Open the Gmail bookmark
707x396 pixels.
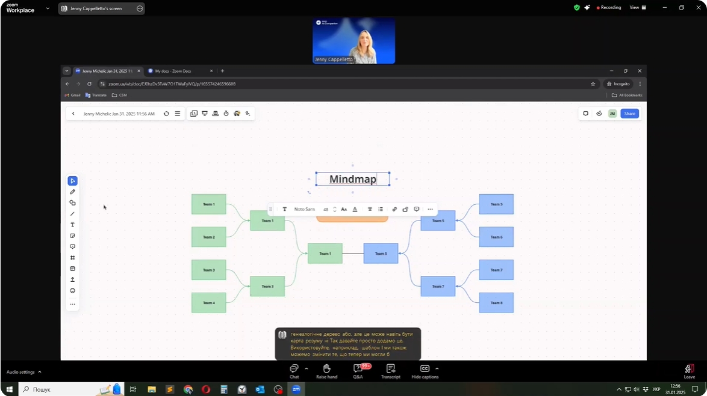click(x=73, y=96)
